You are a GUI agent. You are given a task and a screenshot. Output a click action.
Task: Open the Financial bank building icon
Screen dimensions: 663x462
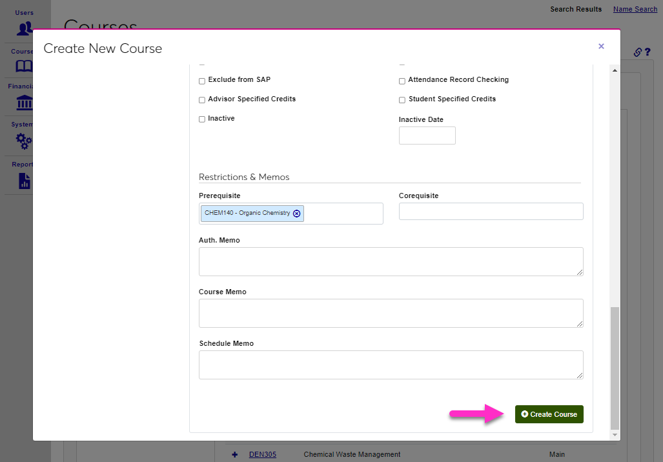click(24, 103)
